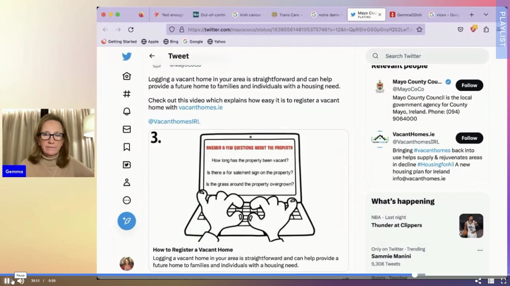Go back in browser history
The height and width of the screenshot is (286, 510).
[x=105, y=29]
